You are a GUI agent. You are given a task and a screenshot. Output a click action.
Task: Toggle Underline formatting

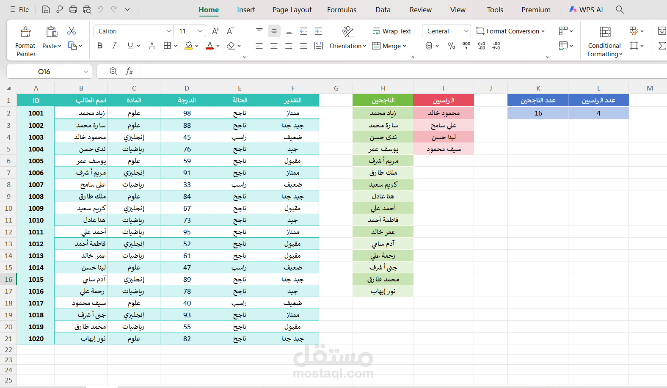(x=130, y=46)
